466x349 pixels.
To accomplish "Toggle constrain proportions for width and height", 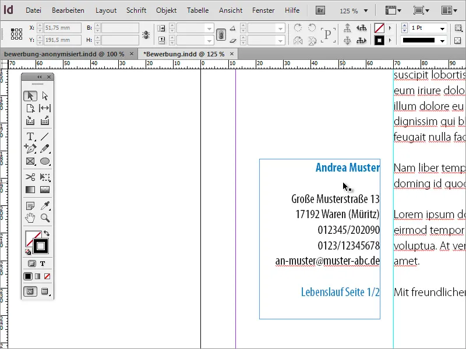I will [x=146, y=35].
